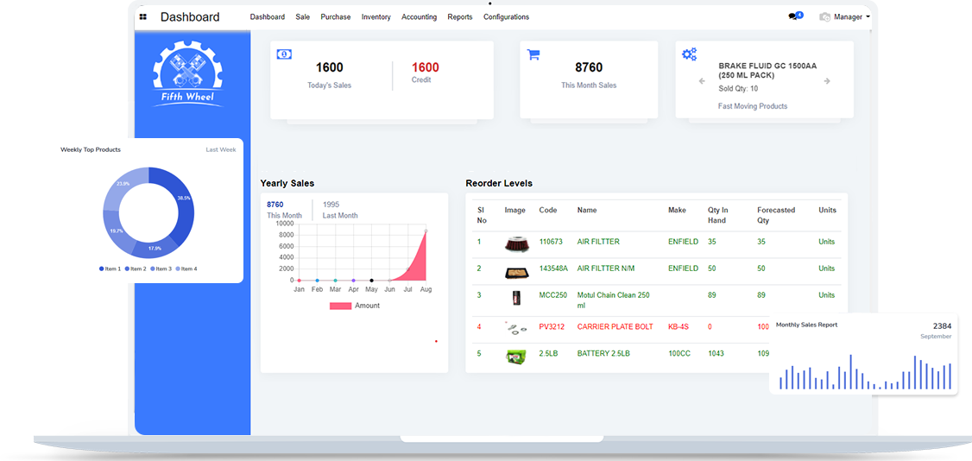Toggle Item 1 legend in Weekly Top Products
Image resolution: width=972 pixels, height=461 pixels.
[x=110, y=268]
